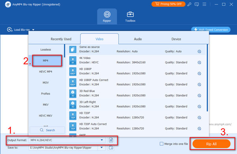Select the '3D Red-Blue' preset text
The image size is (237, 154).
[x=87, y=91]
